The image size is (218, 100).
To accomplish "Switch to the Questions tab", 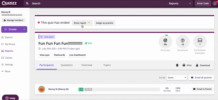I will pyautogui.click(x=67, y=65).
